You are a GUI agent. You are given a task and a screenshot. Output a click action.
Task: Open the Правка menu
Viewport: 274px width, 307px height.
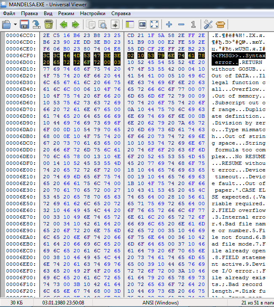[30, 13]
